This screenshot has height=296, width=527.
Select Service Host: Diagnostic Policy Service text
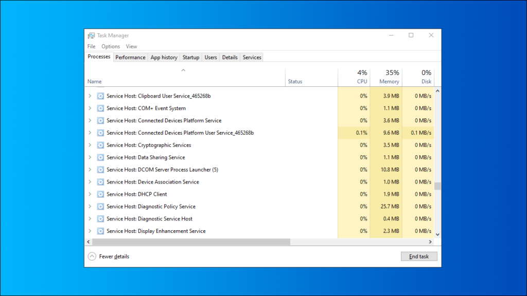151,207
